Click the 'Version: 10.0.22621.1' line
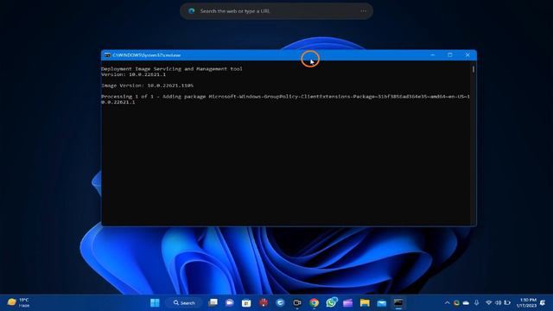Viewport: 553px width, 311px height. pyautogui.click(x=133, y=74)
